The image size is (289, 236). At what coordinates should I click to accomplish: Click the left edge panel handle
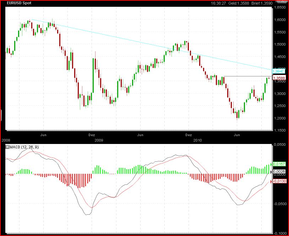pos(1,115)
